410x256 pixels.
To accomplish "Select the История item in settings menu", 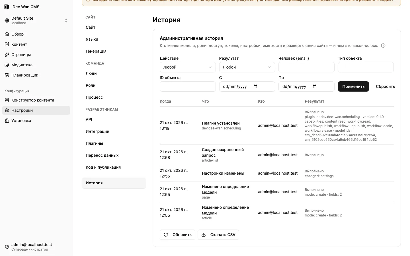I will tap(114, 183).
